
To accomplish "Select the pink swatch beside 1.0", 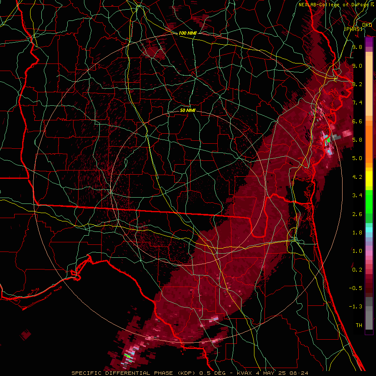I will 369,253.
